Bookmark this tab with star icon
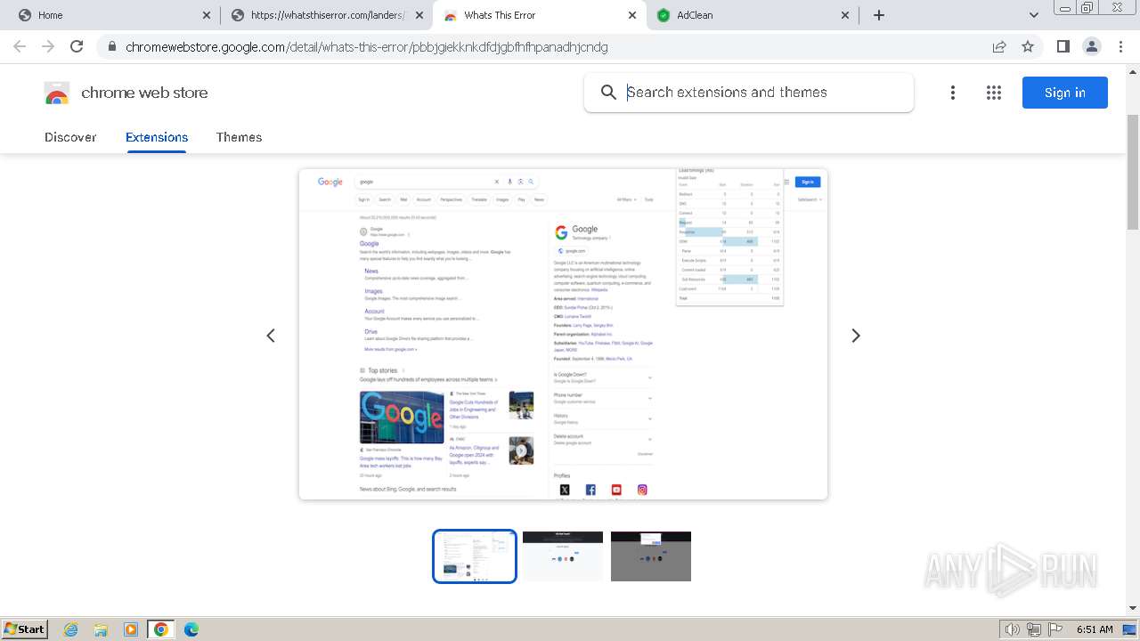Image resolution: width=1140 pixels, height=641 pixels. pyautogui.click(x=1028, y=46)
